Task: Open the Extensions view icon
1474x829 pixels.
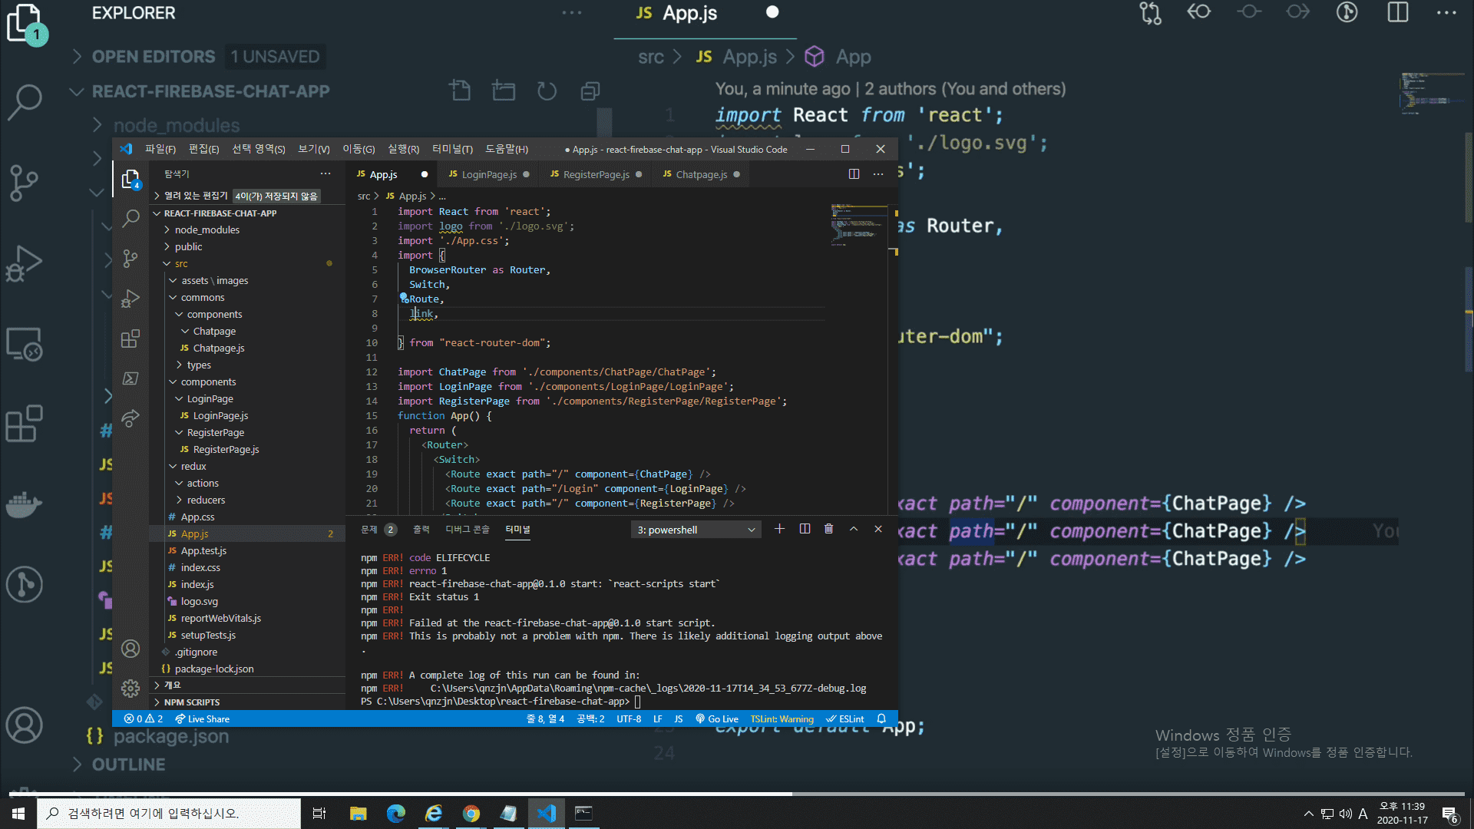Action: pyautogui.click(x=131, y=339)
